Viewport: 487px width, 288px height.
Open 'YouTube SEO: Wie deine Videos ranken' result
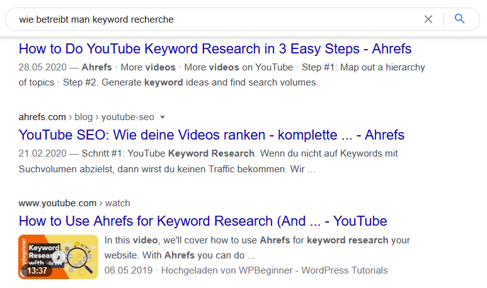point(211,135)
